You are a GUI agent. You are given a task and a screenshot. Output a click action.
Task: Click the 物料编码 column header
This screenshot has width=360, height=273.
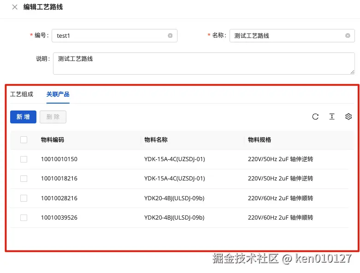[53, 140]
